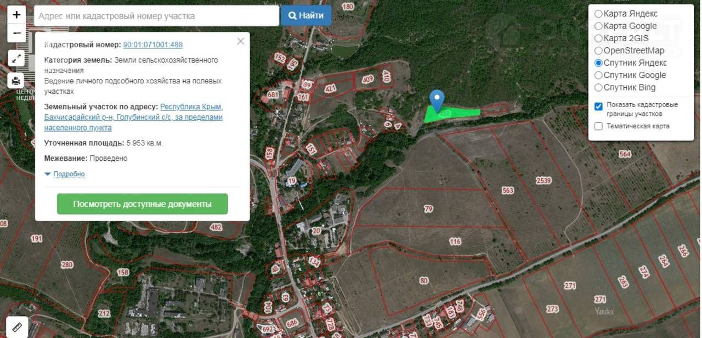Uncheck cadastral boundaries display checkbox
Screen dimensions: 702x338
598,106
